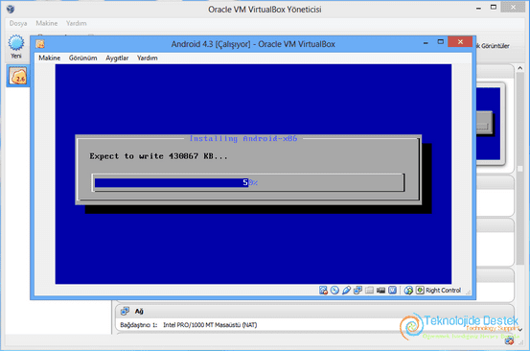Click the Bağdaştırıcı 1 label in network section
The width and height of the screenshot is (530, 351).
click(x=139, y=325)
